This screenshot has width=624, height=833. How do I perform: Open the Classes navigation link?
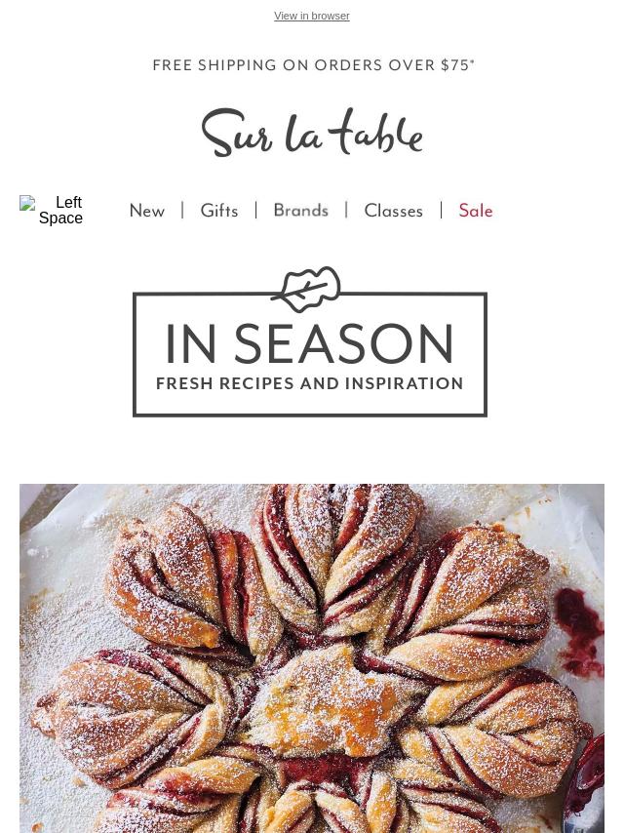[x=394, y=211]
